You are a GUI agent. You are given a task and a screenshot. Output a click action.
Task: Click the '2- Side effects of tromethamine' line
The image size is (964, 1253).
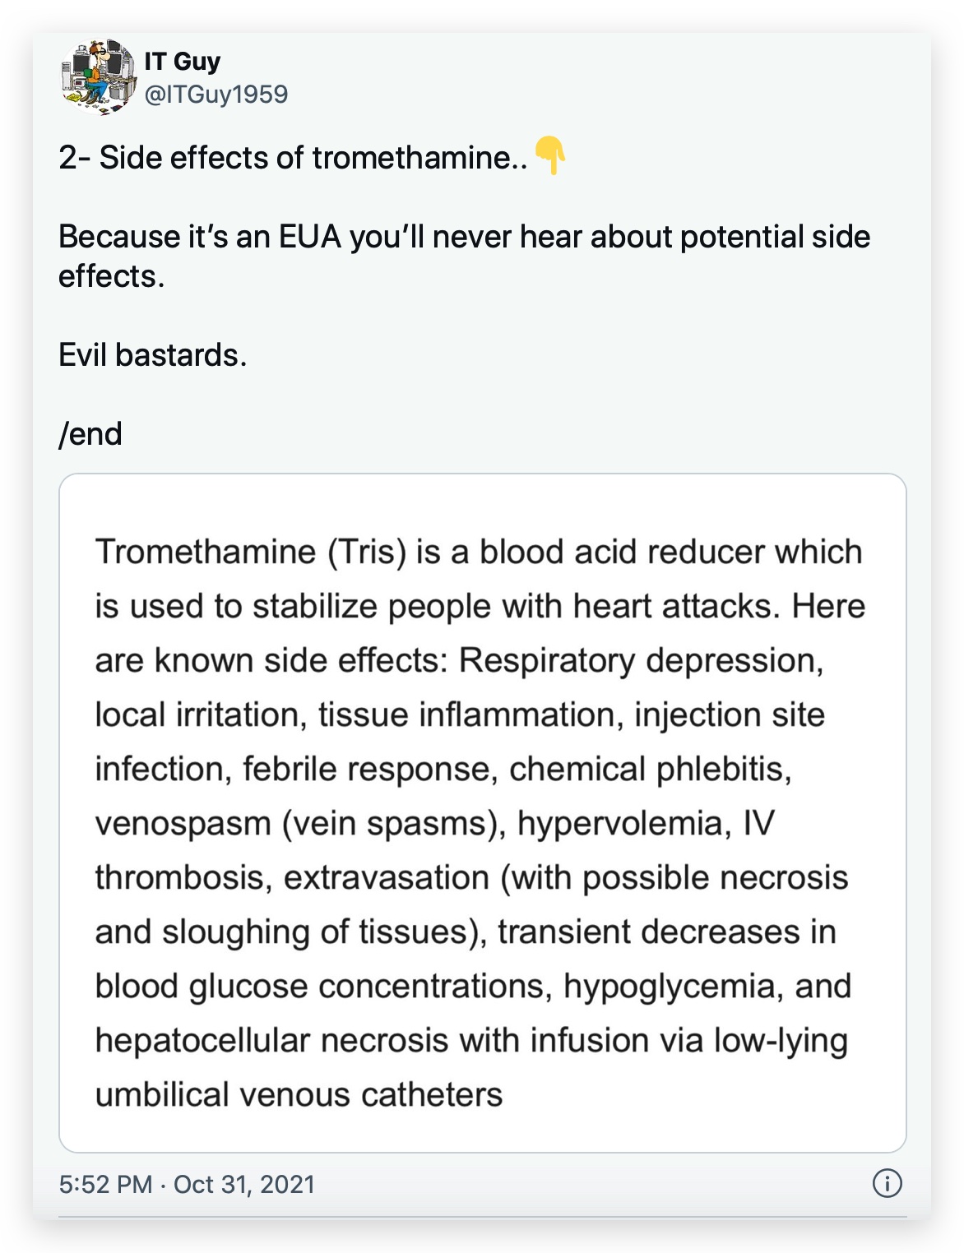point(292,157)
